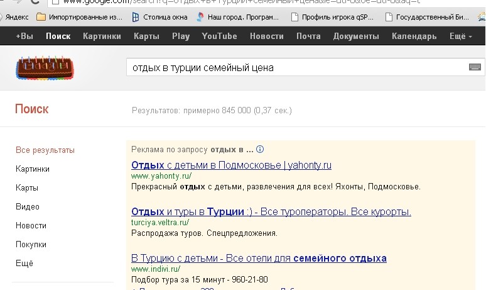The image size is (486, 290).
Task: Expand Ещё in the left sidebar filters
Action: click(24, 264)
